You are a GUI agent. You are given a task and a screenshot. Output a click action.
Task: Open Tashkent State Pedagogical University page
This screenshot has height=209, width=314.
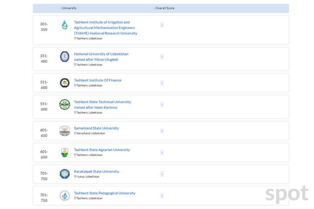click(104, 193)
